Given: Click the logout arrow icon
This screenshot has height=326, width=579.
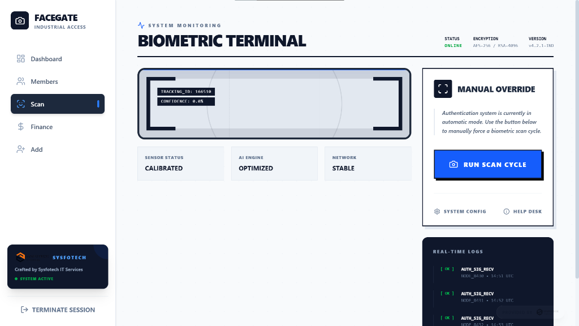Looking at the screenshot, I should (x=24, y=310).
